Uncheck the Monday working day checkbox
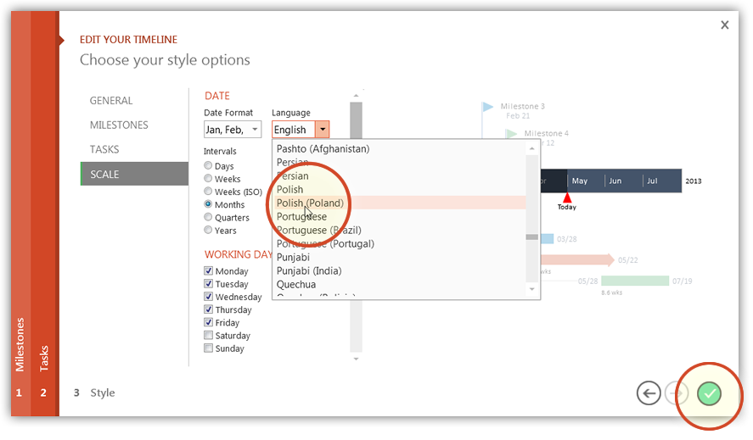This screenshot has width=753, height=440. [x=209, y=271]
